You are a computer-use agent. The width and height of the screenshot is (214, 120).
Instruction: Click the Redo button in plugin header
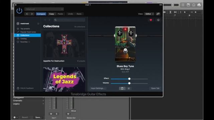tap(79, 14)
